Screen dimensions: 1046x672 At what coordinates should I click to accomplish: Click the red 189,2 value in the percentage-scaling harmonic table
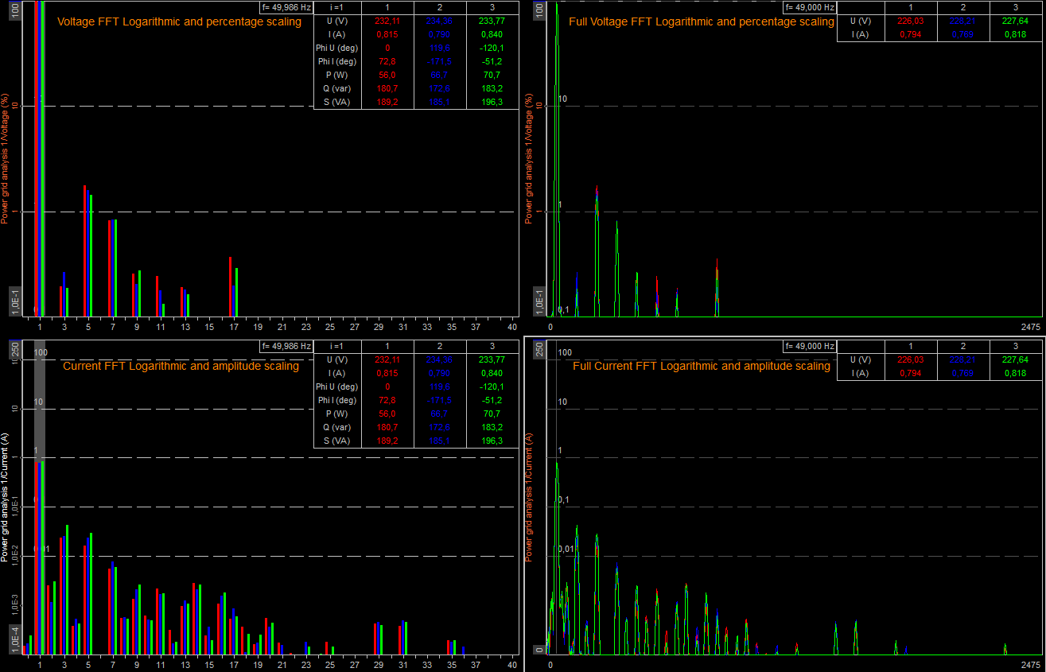(387, 102)
